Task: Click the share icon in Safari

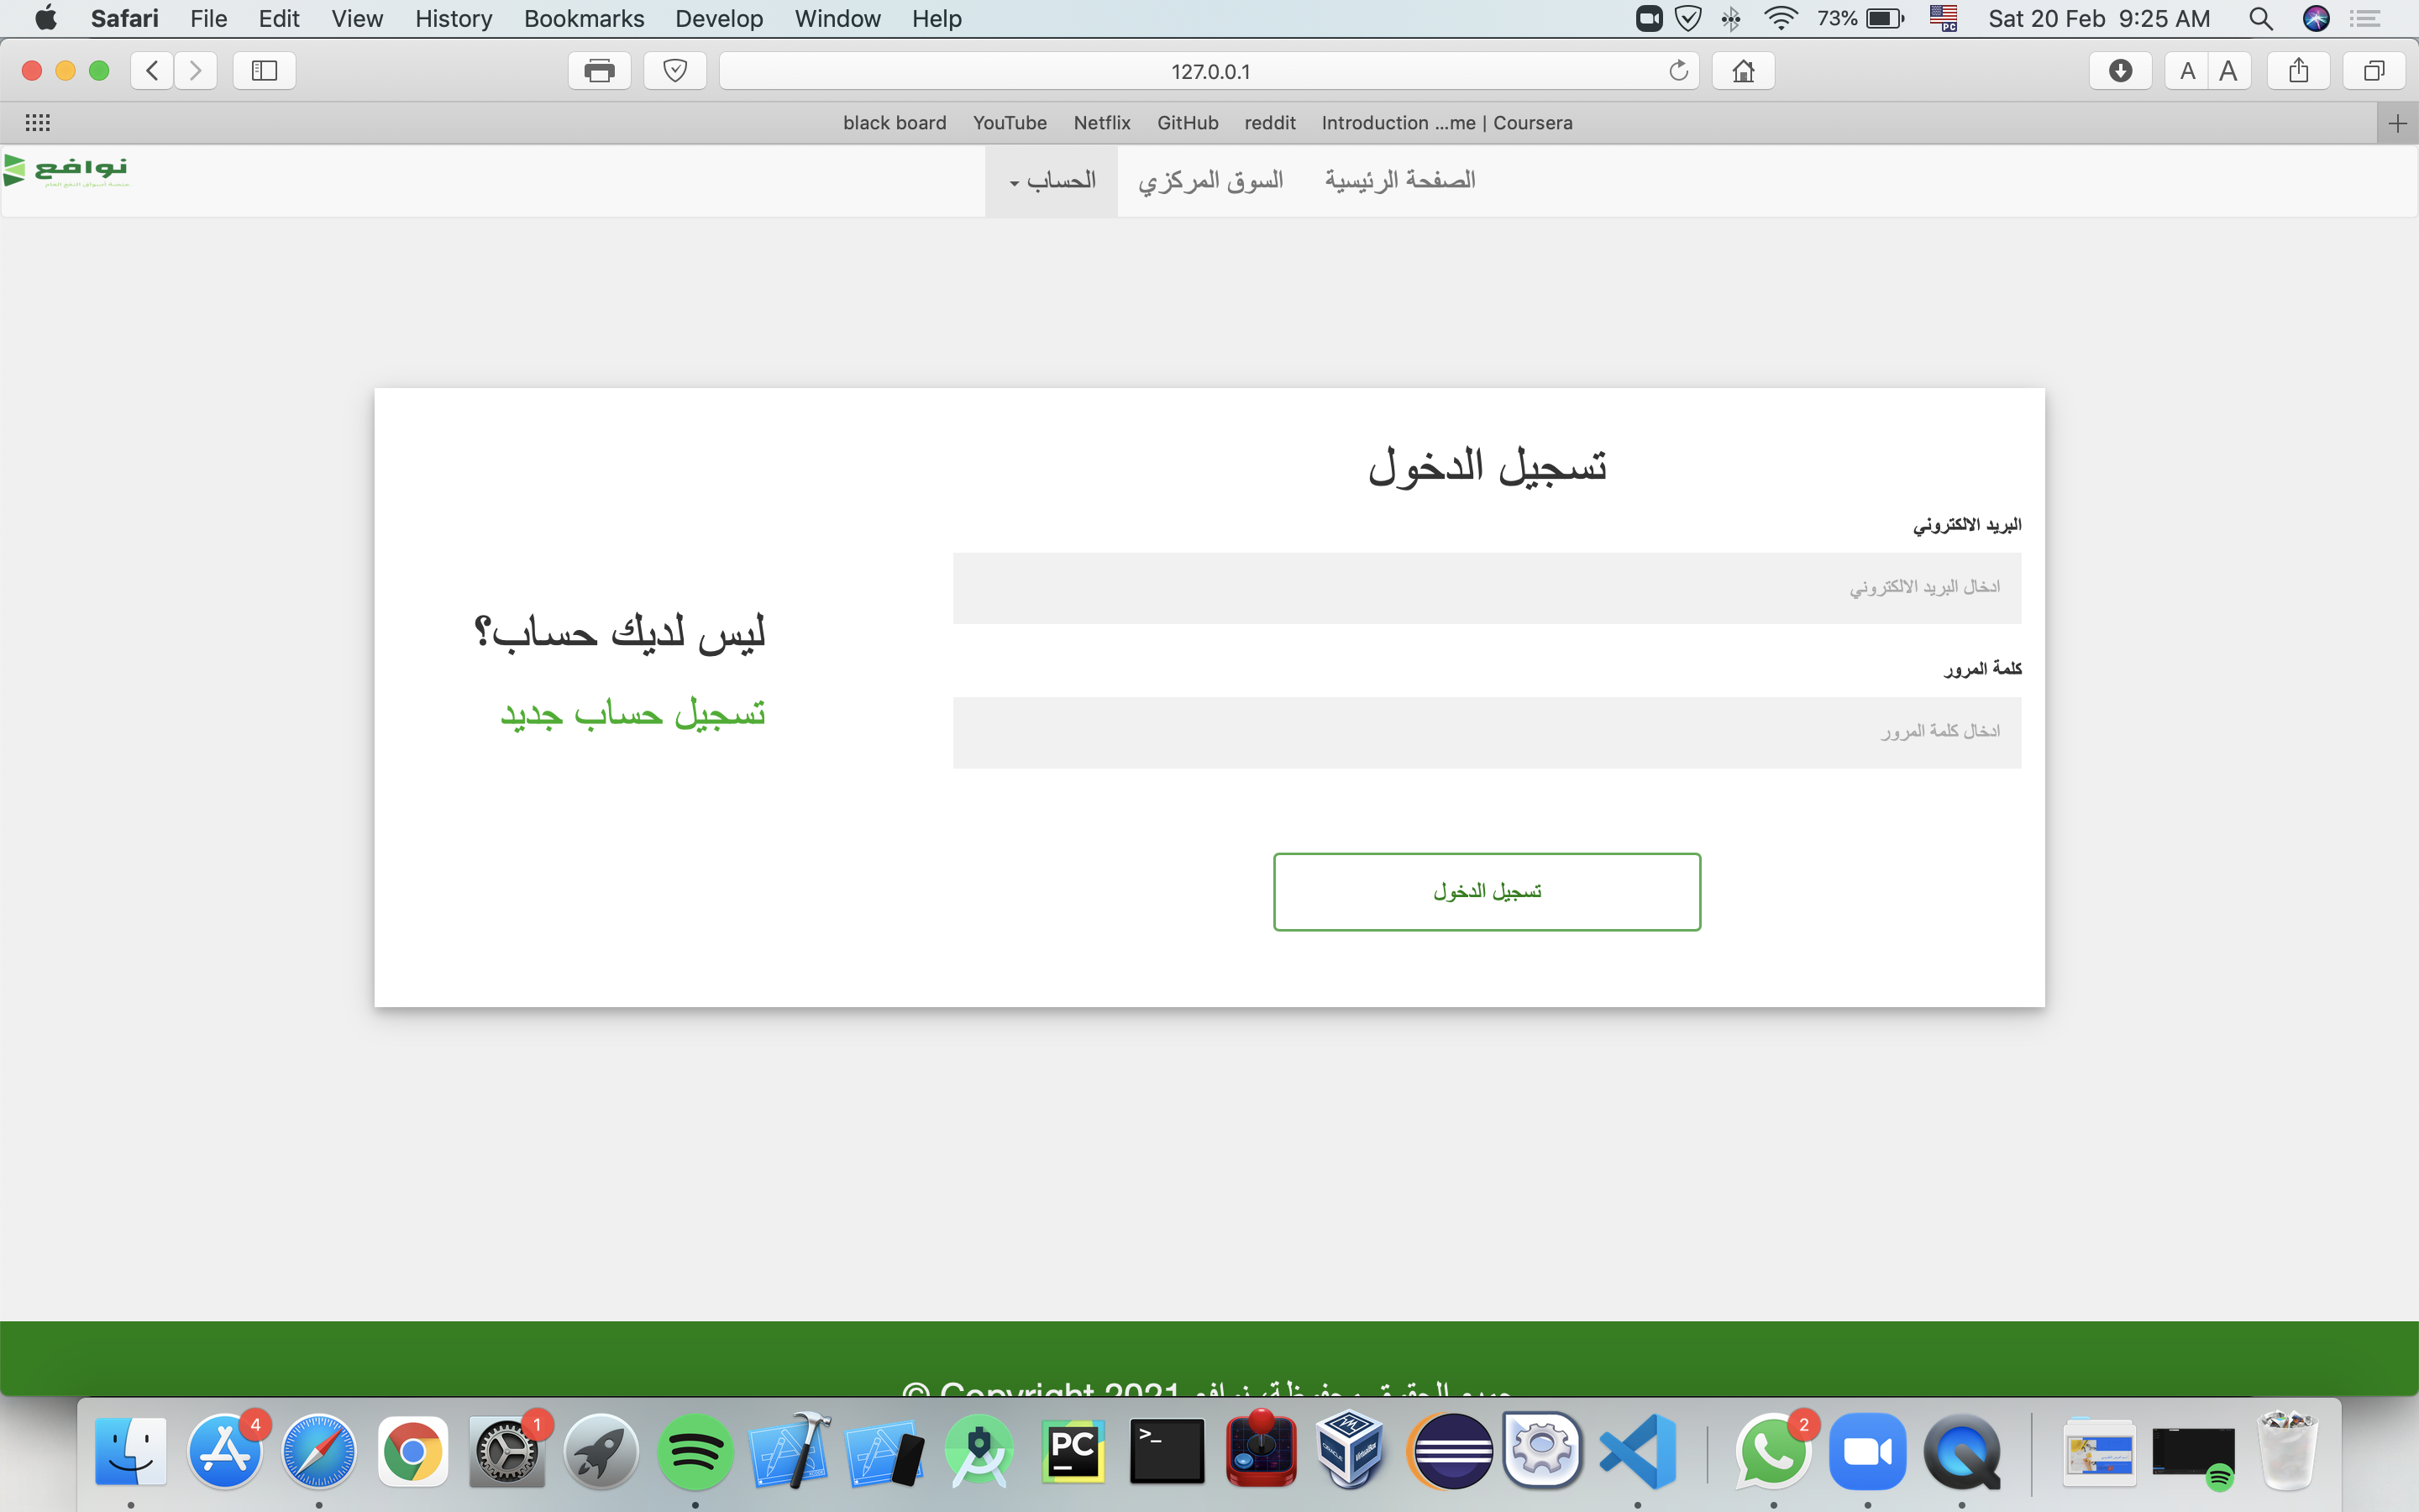Action: [x=2298, y=71]
